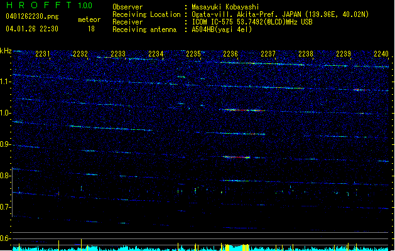The width and height of the screenshot is (395, 251).
Task: Select the file name 0401262230.png
Action: tap(32, 16)
